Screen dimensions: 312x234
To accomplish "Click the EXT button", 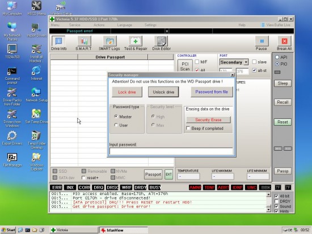I will pyautogui.click(x=168, y=175).
